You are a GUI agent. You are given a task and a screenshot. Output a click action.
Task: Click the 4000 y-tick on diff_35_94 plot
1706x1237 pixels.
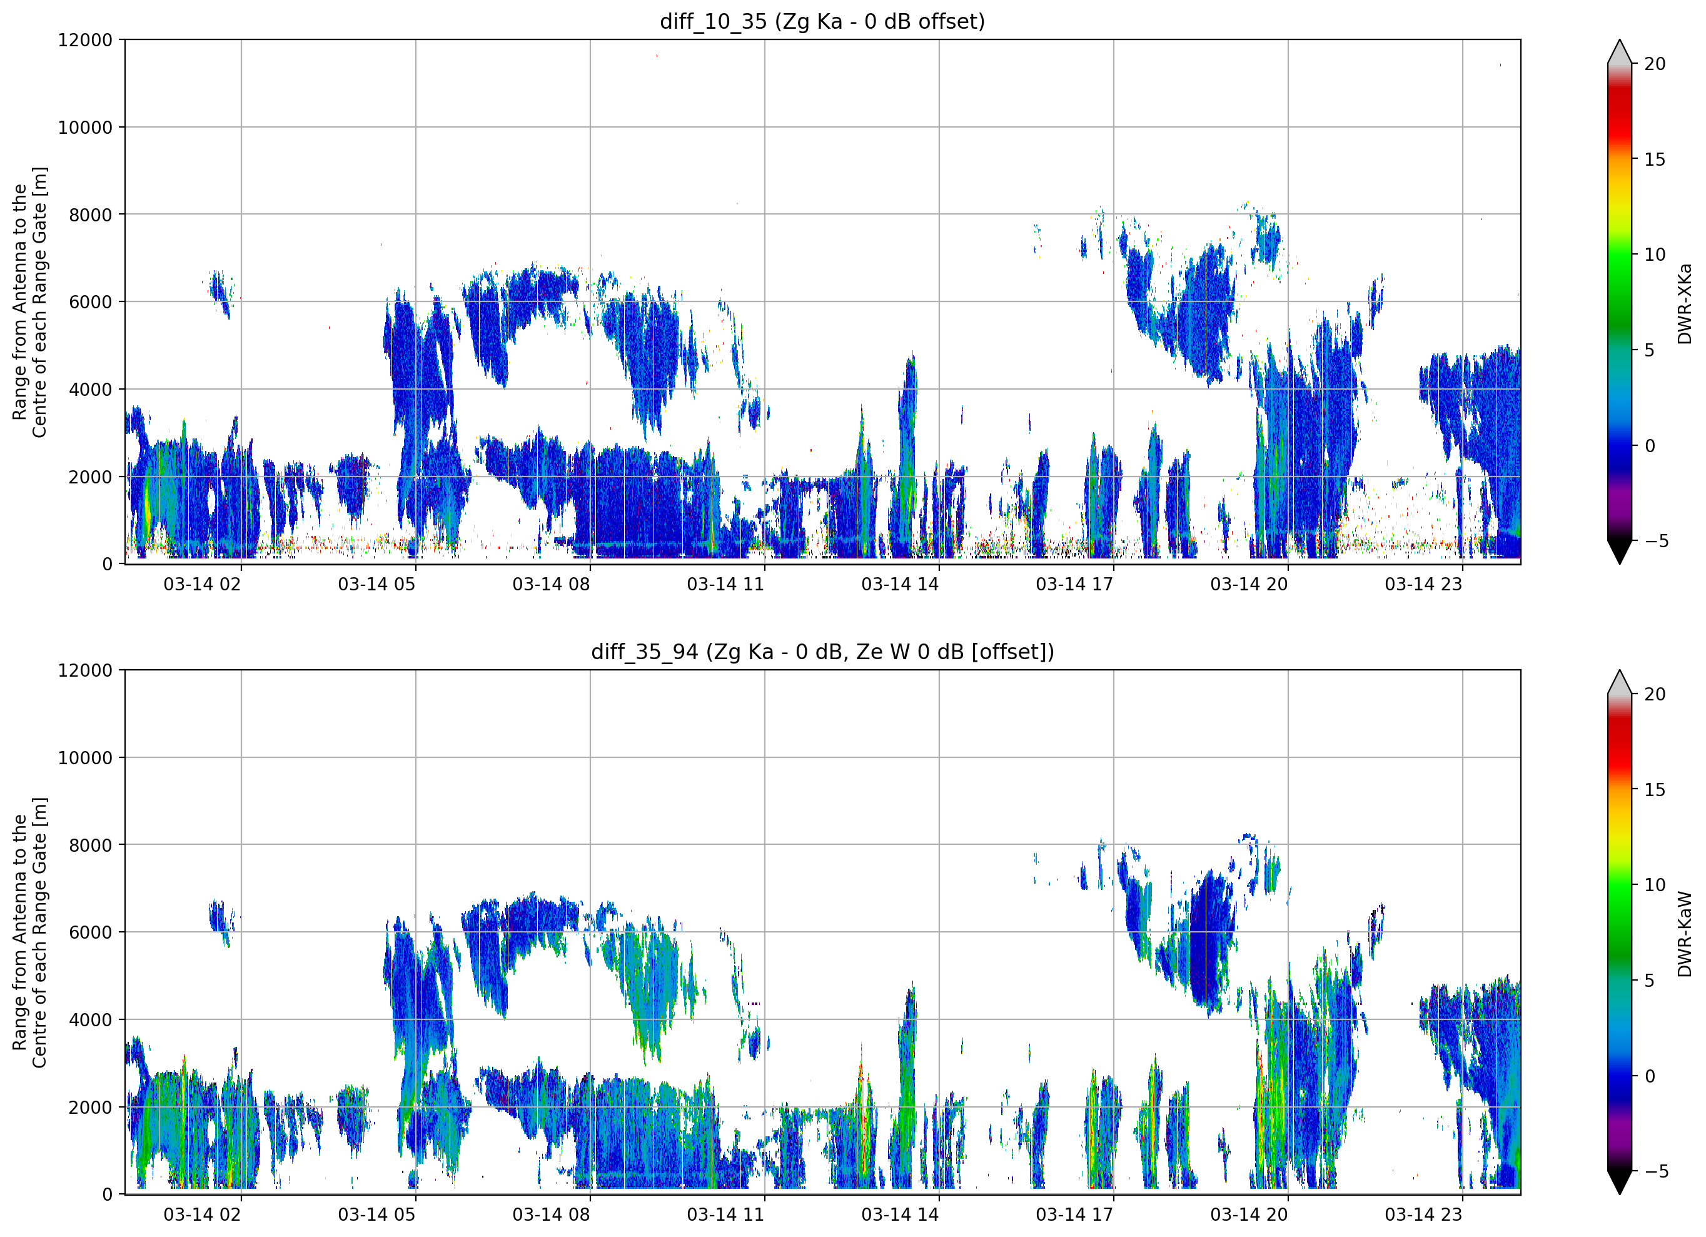[x=90, y=1019]
